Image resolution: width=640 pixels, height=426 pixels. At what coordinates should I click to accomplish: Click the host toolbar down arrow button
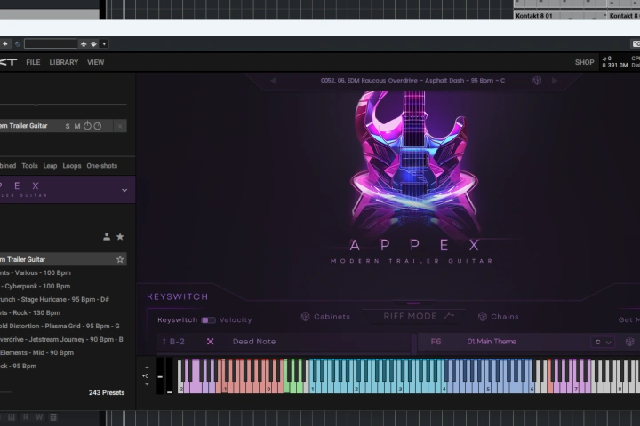click(x=93, y=44)
